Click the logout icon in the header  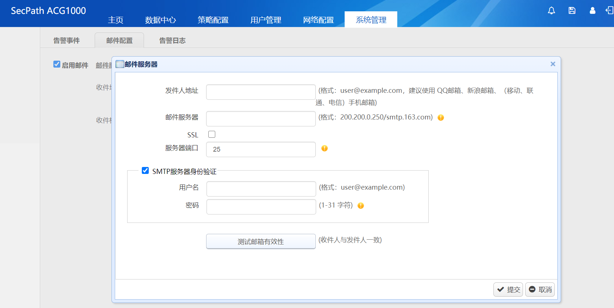610,11
